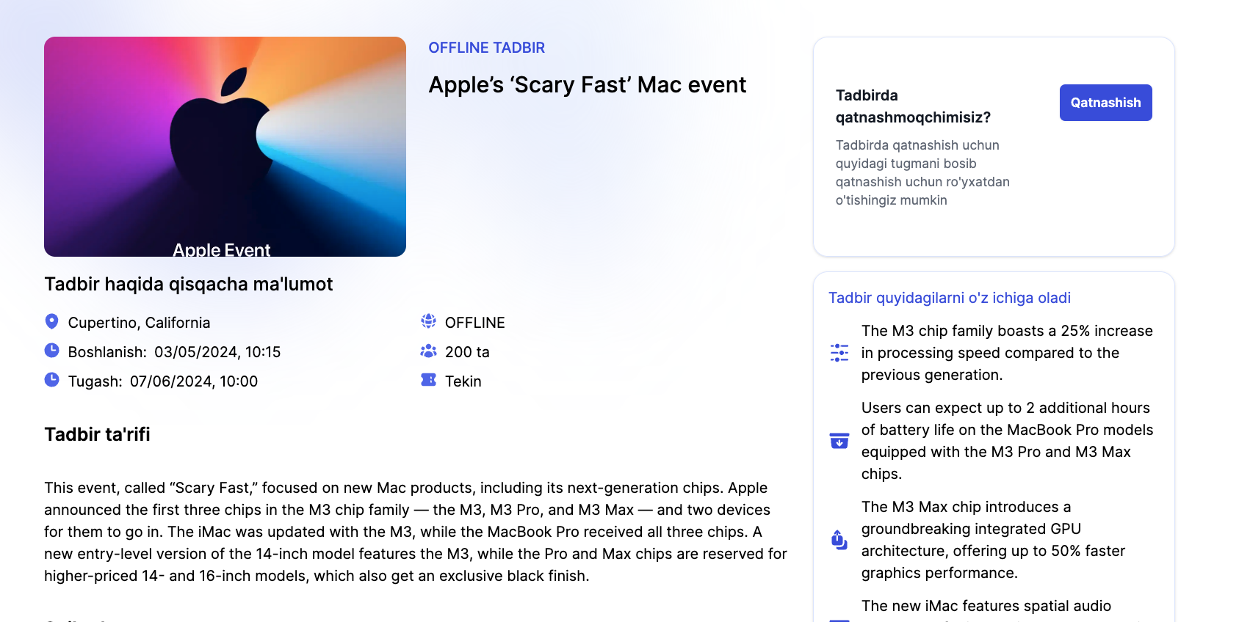Click the people icon beside 200 ta
Screen dimensions: 1239x622
pos(428,351)
